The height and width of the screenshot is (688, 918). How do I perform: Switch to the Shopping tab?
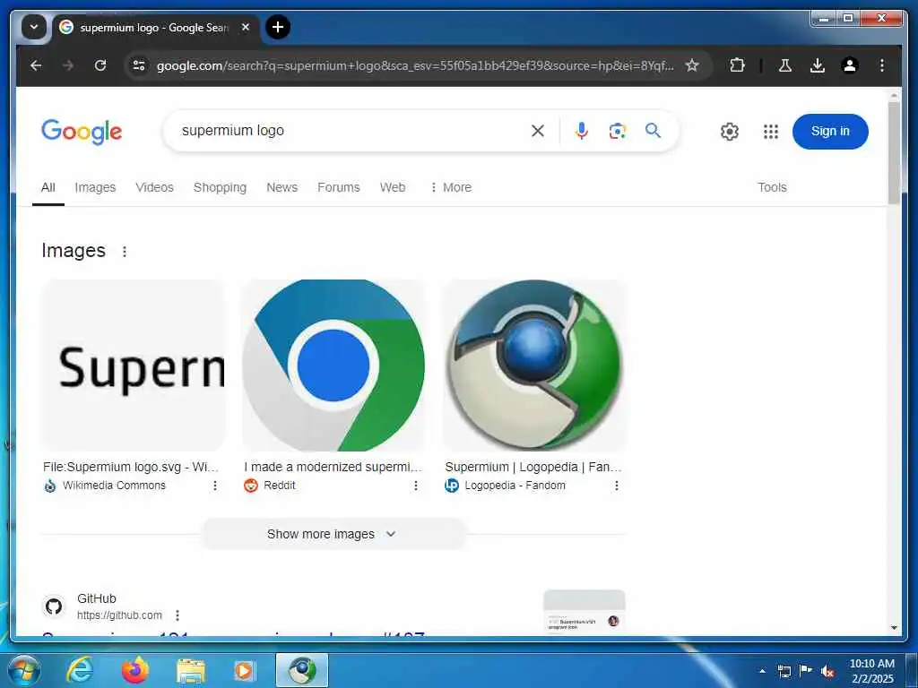(220, 187)
